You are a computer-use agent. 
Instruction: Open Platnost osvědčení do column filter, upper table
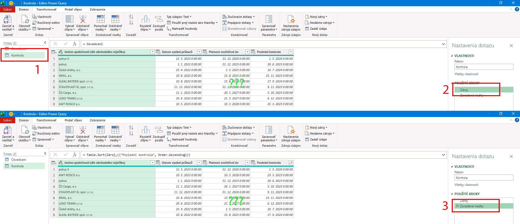point(247,52)
